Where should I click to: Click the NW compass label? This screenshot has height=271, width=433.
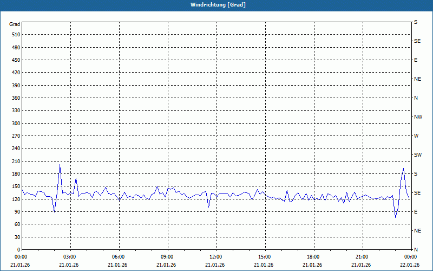click(418, 117)
